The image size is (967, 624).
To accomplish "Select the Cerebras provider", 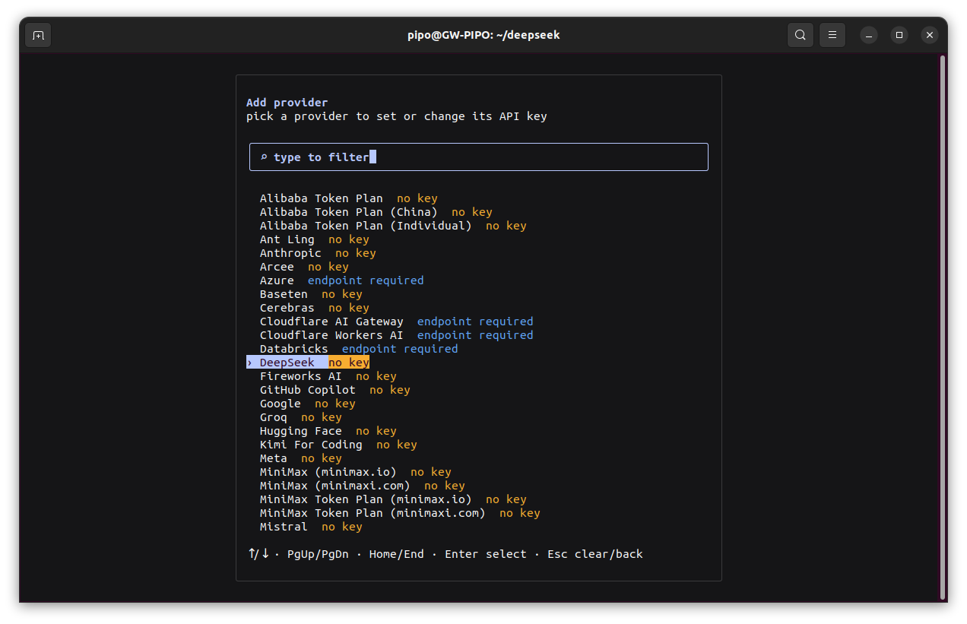I will point(314,308).
